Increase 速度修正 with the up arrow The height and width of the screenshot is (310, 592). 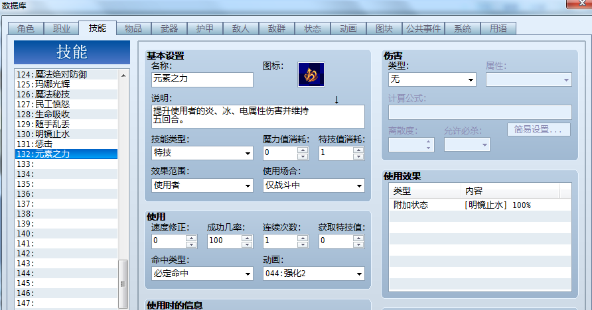tap(191, 238)
